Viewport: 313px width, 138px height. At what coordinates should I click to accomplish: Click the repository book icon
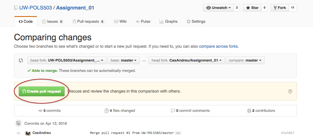coord(16,8)
